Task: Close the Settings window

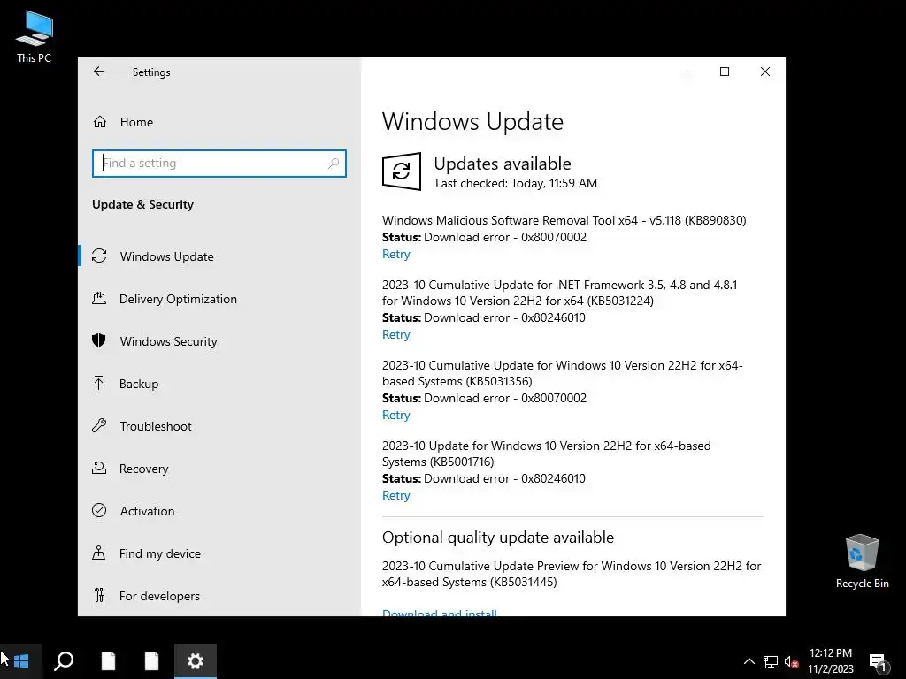Action: coord(765,72)
